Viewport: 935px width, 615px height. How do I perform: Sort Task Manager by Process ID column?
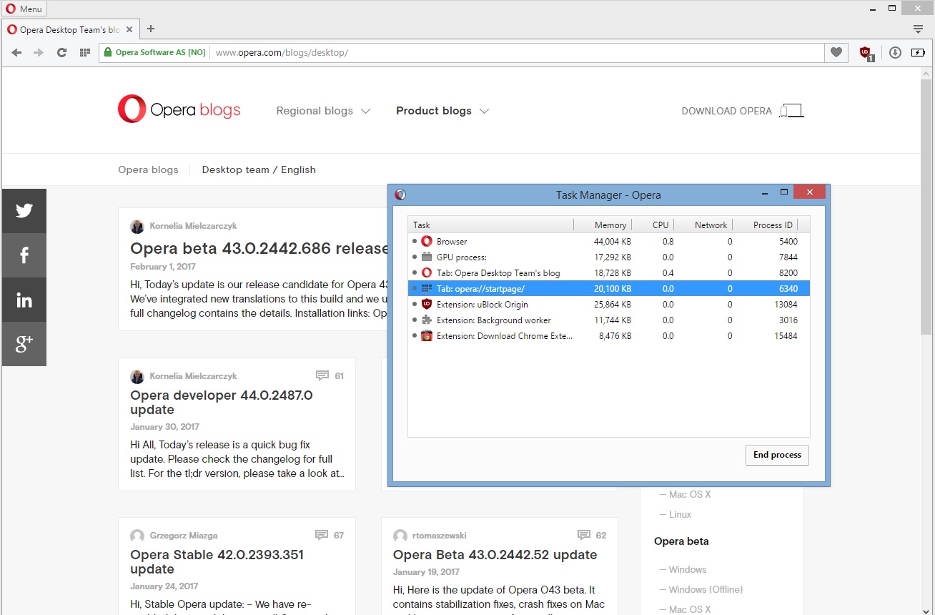coord(766,225)
